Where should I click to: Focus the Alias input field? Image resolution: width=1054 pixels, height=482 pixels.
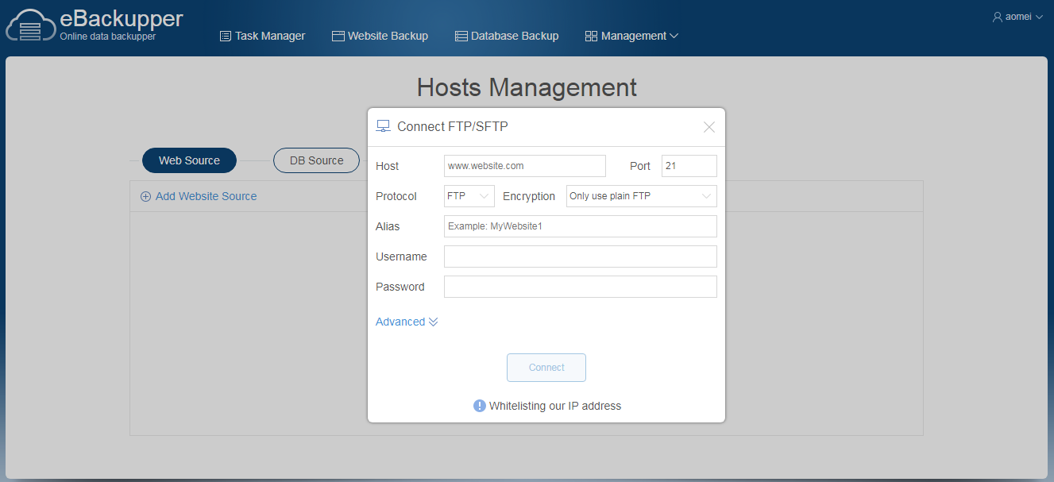581,226
